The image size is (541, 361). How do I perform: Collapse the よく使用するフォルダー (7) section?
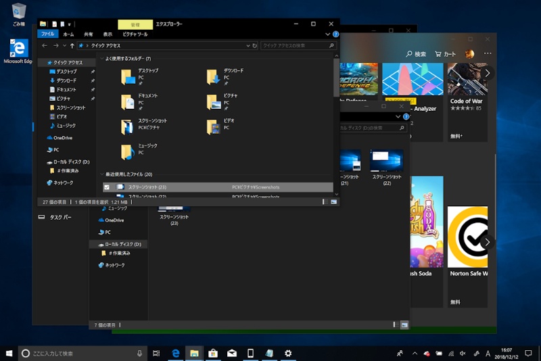click(x=102, y=59)
